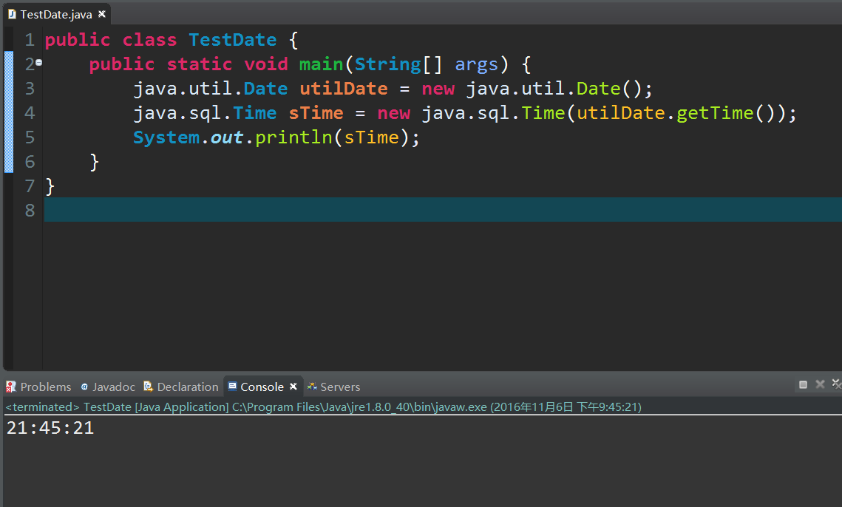
Task: Close the Console view tab
Action: pyautogui.click(x=293, y=386)
